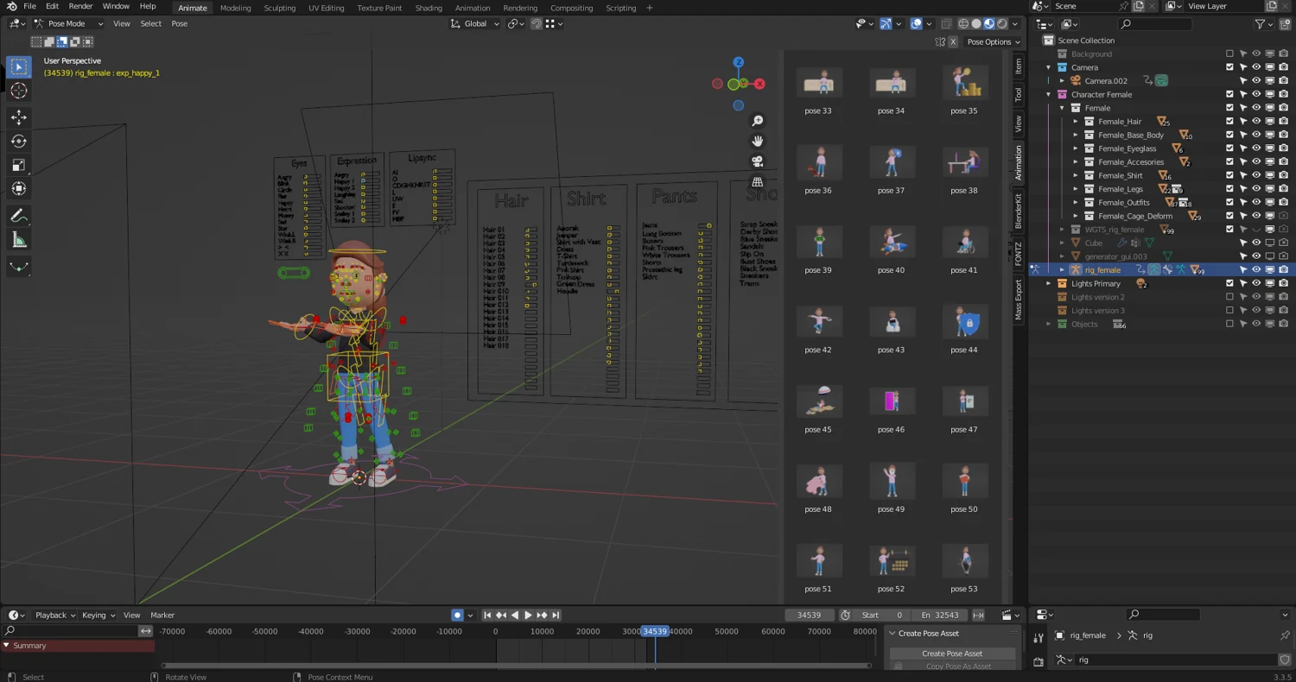Open the Playback dropdown

pyautogui.click(x=55, y=615)
